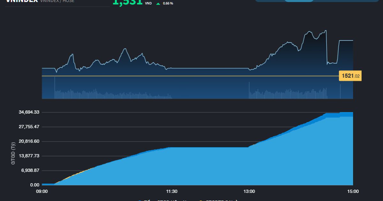Click the blue GTGD legend dot

pyautogui.click(x=140, y=200)
